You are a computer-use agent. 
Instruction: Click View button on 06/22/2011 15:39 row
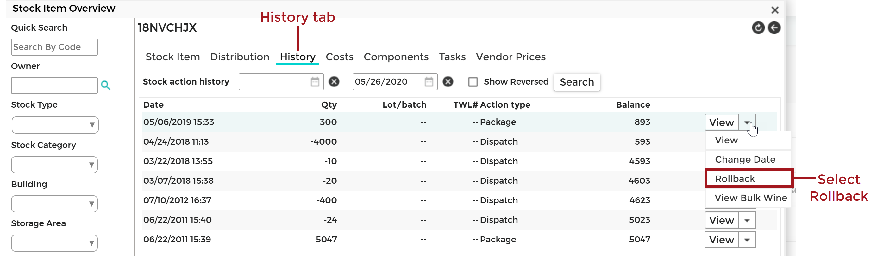pyautogui.click(x=722, y=240)
